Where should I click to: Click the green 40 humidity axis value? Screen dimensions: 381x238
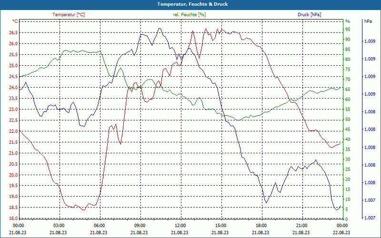coord(348,139)
